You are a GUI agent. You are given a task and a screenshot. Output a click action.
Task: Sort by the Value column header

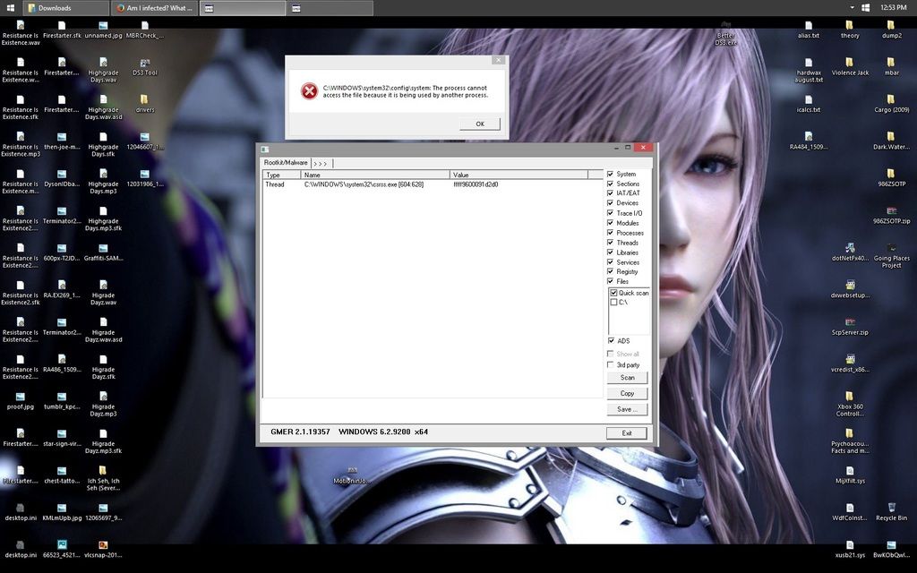(x=518, y=175)
